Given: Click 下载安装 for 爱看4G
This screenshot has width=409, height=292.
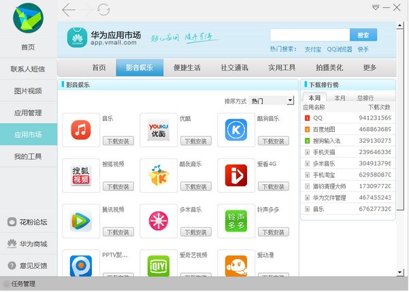Looking at the screenshot, I should coord(273,187).
